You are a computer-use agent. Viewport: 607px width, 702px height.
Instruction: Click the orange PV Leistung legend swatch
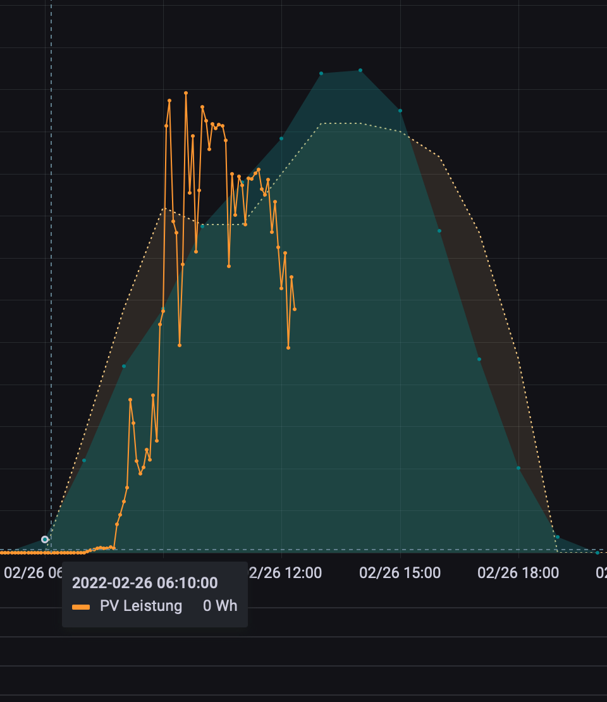point(81,607)
